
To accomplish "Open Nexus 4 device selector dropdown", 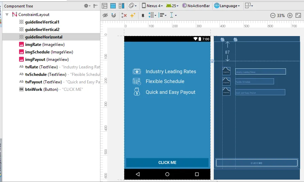I will point(152,6).
